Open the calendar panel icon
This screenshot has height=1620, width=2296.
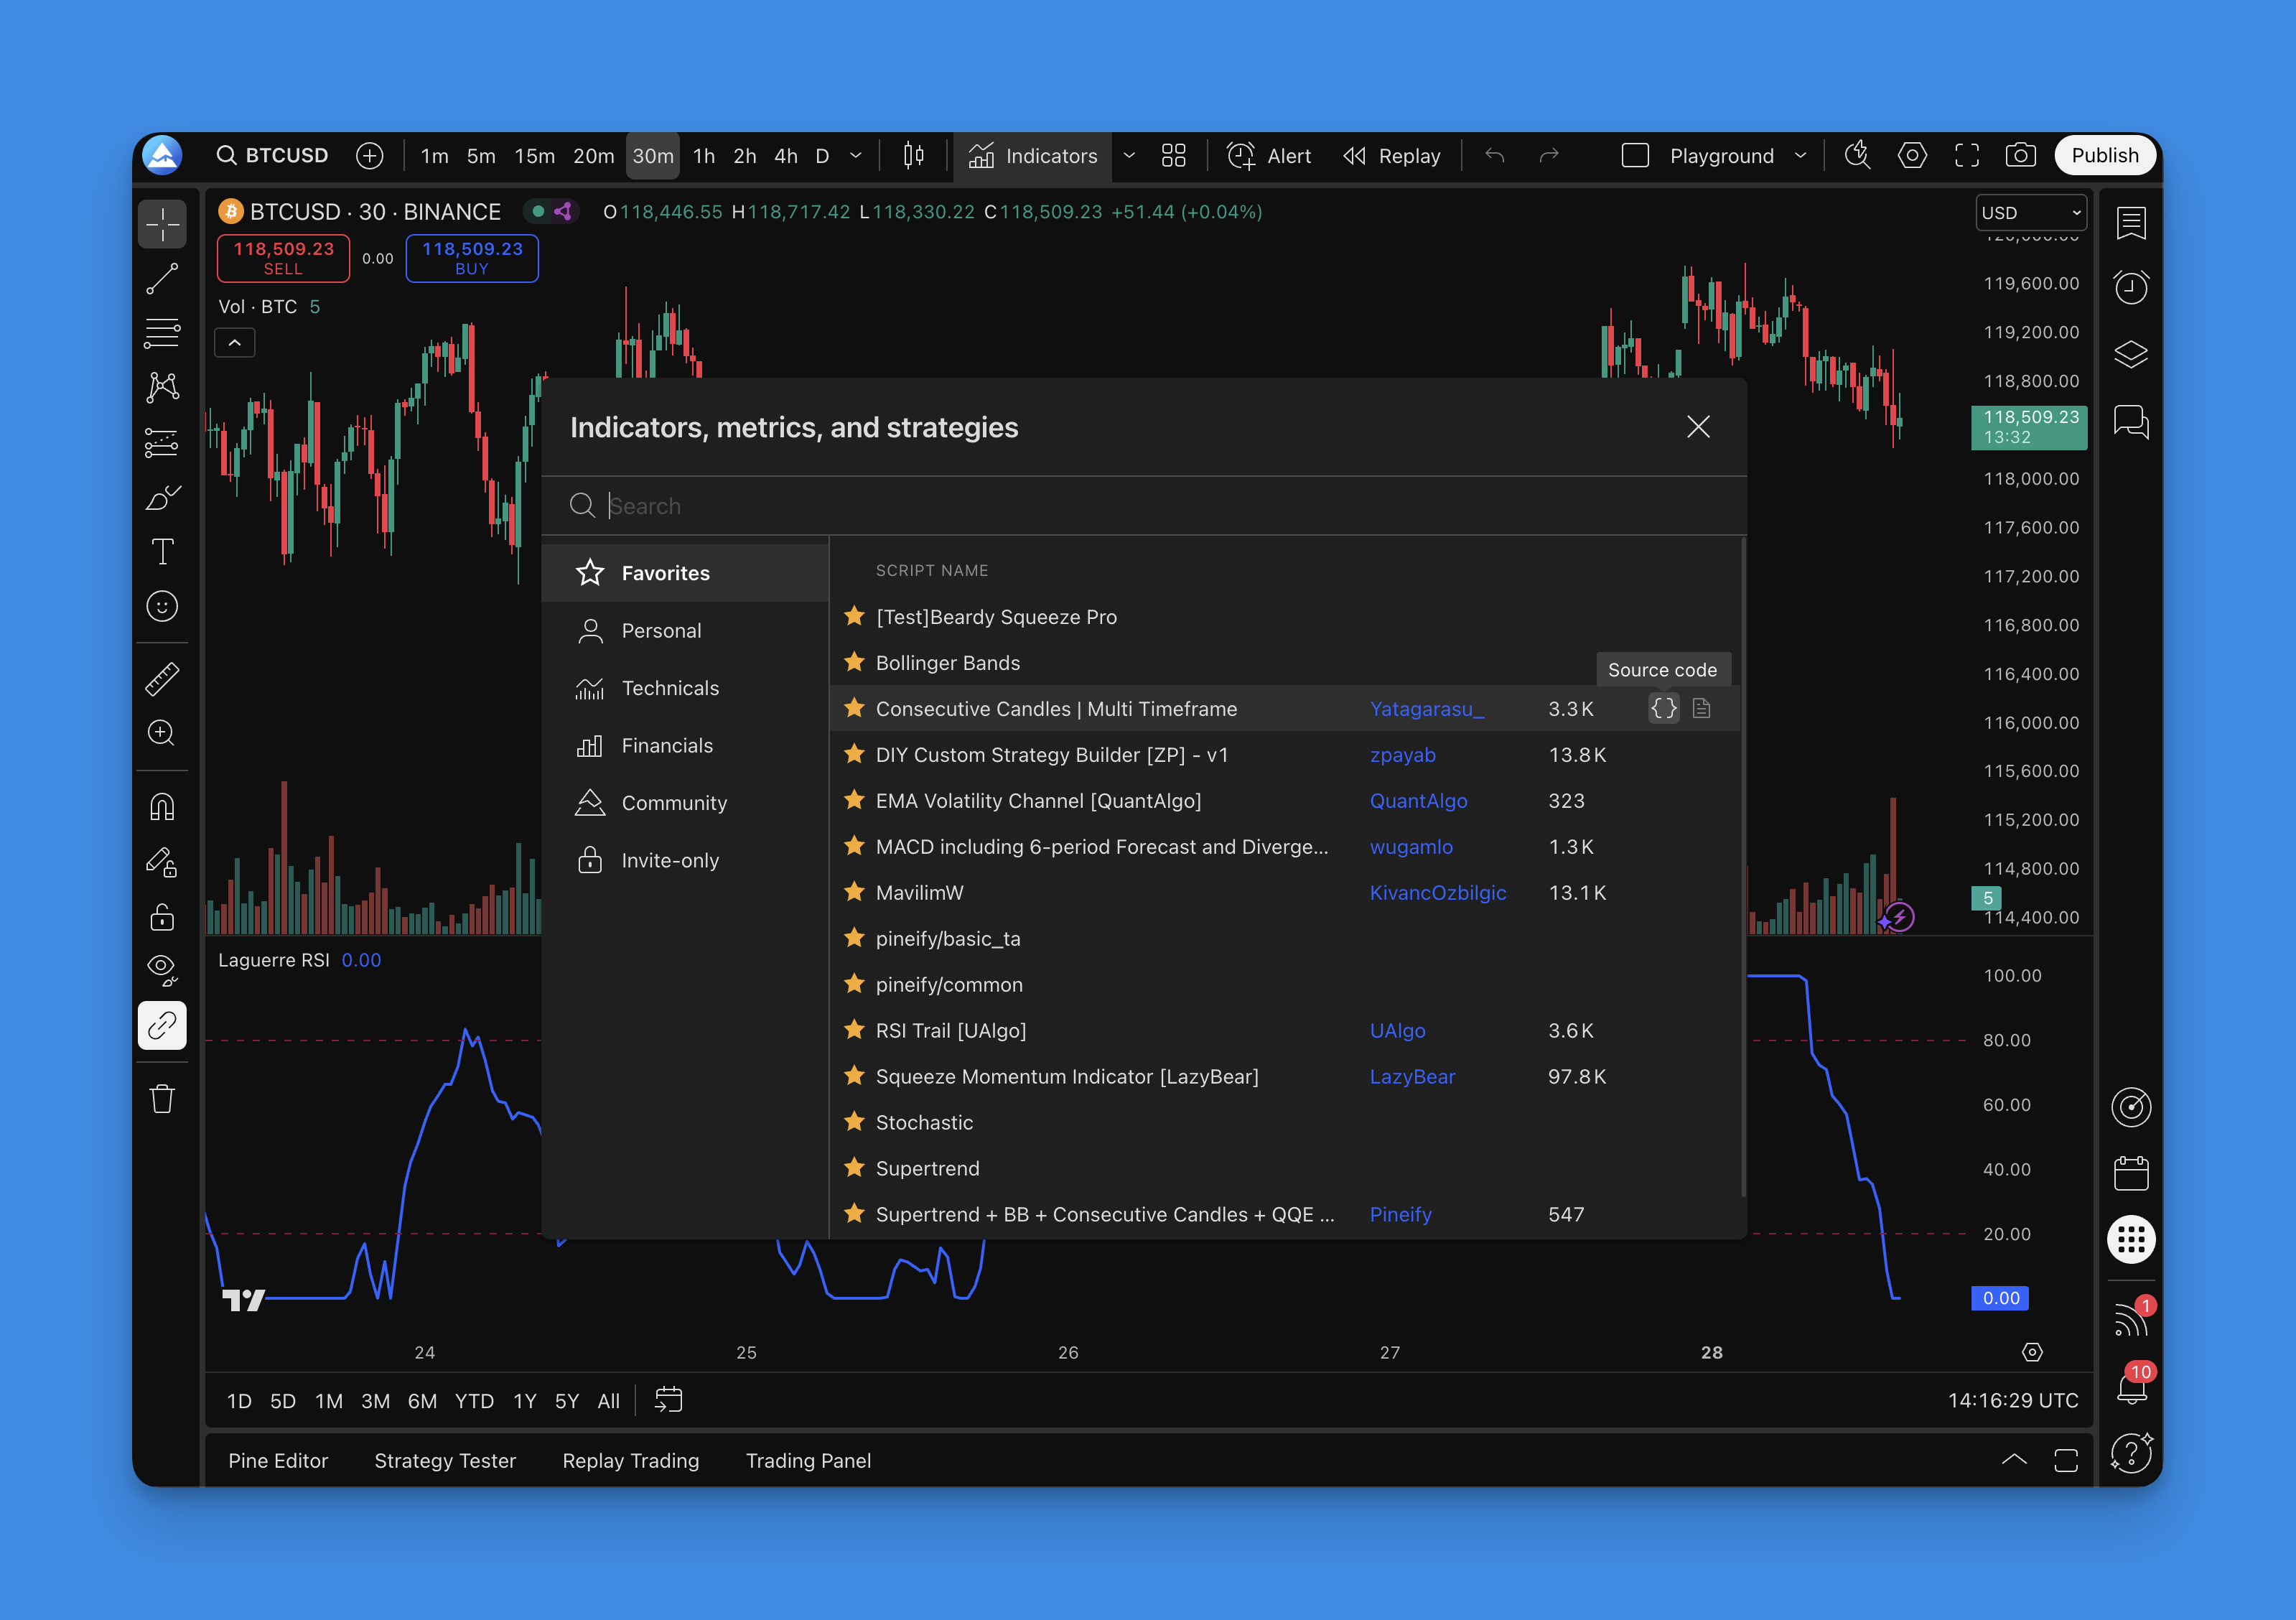pos(2131,1173)
